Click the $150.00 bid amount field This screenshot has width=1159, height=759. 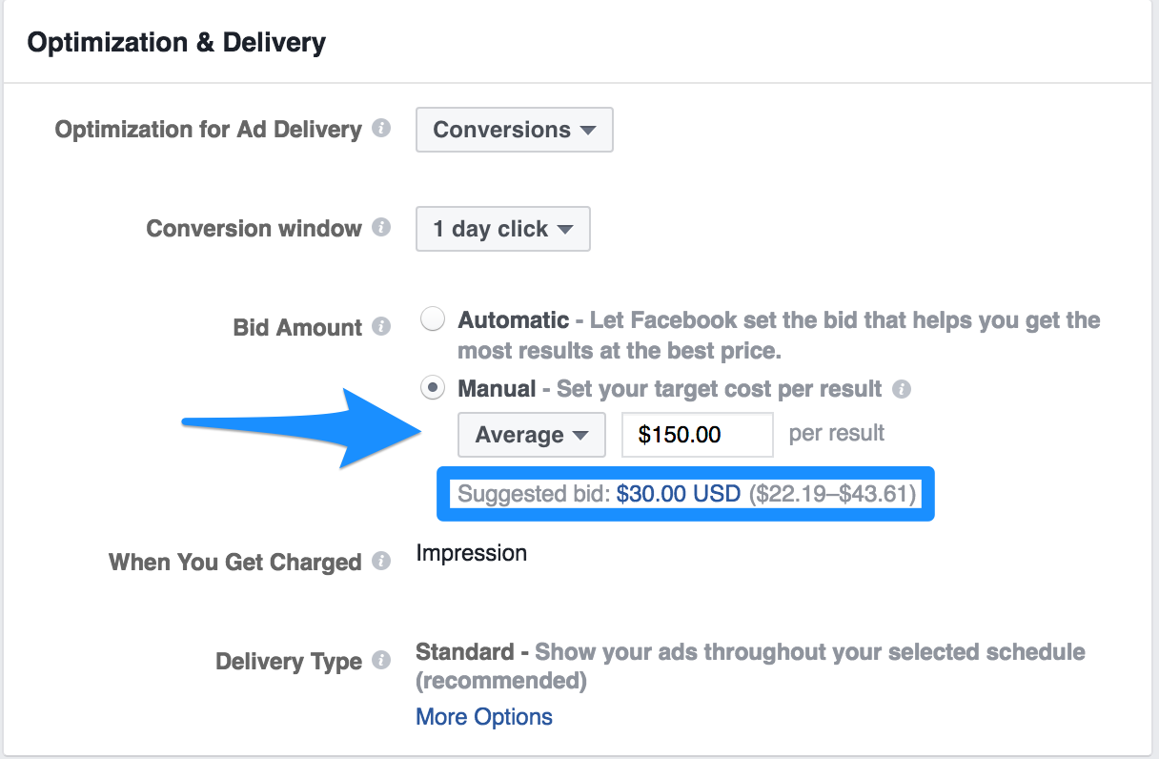pyautogui.click(x=698, y=435)
